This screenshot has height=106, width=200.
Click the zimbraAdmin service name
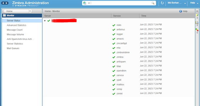123,53
